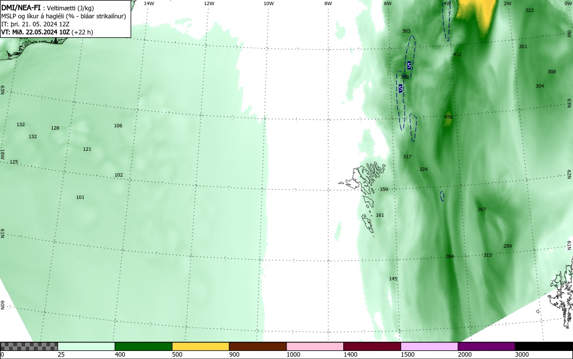The height and width of the screenshot is (359, 573).
Task: Click the legend scale value 25
Action: pyautogui.click(x=61, y=354)
